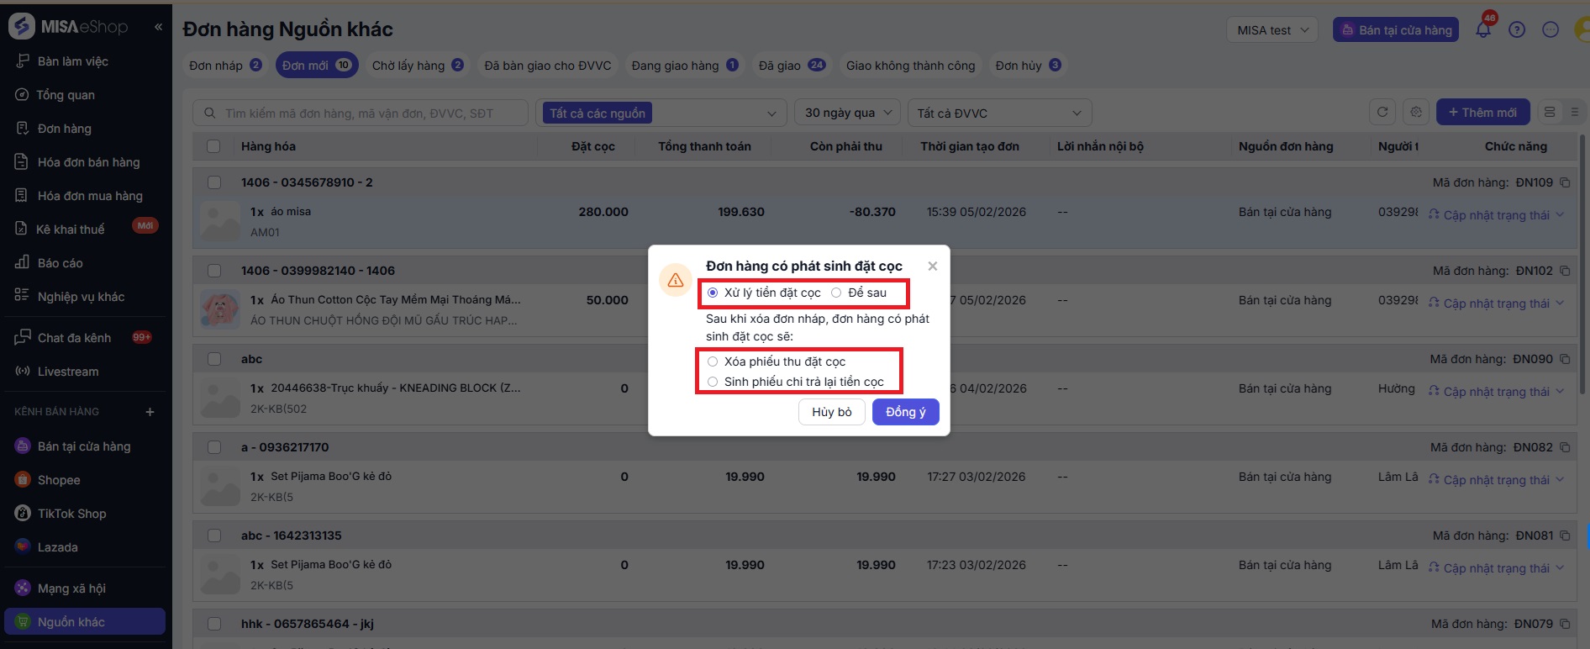
Task: Tick checkbox for order hhk - 0657865464 - jkj
Action: (x=213, y=624)
